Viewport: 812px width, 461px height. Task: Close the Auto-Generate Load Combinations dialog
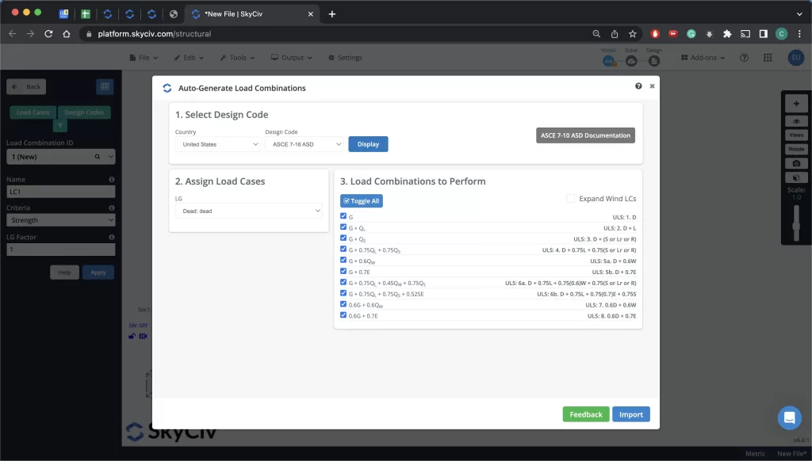click(x=652, y=86)
